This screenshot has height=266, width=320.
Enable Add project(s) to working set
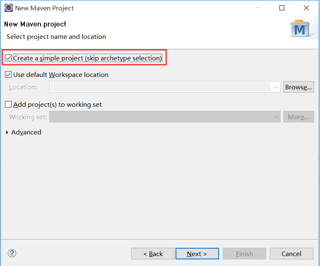(8, 105)
